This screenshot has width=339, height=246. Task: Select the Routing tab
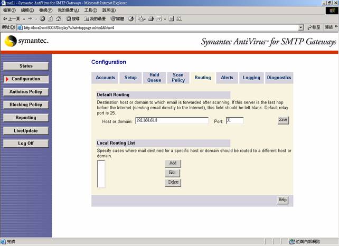(203, 78)
